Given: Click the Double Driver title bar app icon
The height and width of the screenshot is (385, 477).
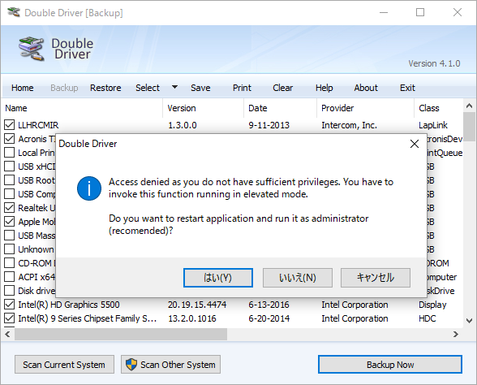Looking at the screenshot, I should pyautogui.click(x=13, y=12).
